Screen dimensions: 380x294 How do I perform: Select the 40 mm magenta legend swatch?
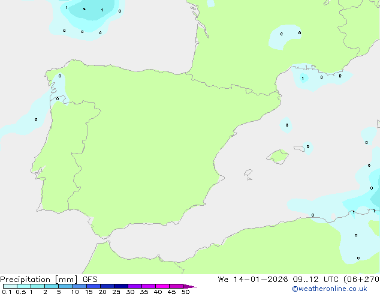pos(162,286)
